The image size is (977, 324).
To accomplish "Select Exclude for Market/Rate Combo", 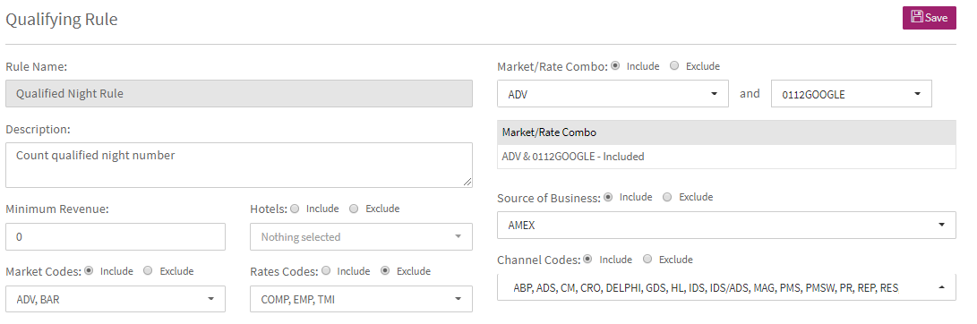I will (x=674, y=66).
